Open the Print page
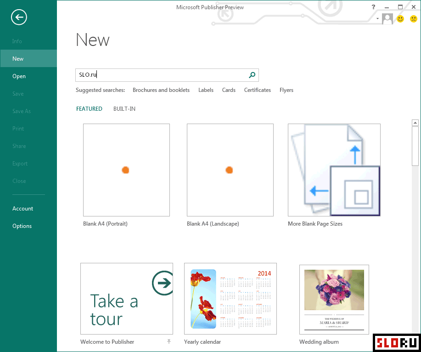The width and height of the screenshot is (421, 352). pos(18,129)
